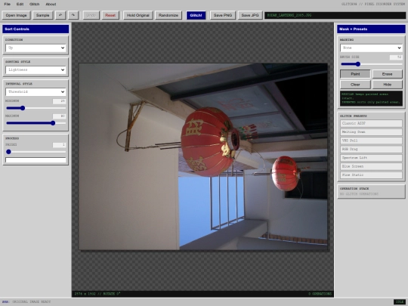Save the image as JPG
Viewport: 408px width, 306px height.
click(x=250, y=15)
